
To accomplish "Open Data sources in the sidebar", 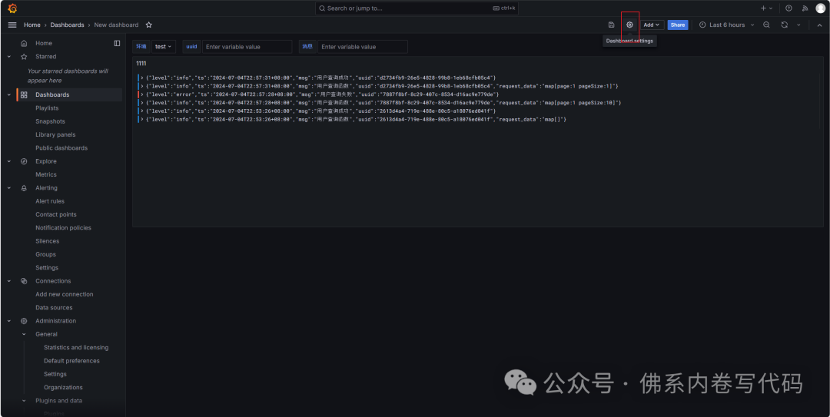I will [54, 307].
